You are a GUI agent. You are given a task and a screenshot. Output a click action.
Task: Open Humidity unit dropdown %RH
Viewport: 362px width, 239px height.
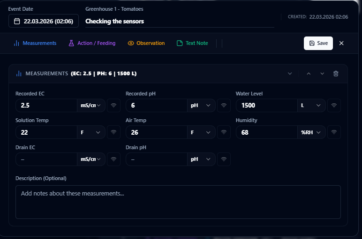tap(311, 132)
